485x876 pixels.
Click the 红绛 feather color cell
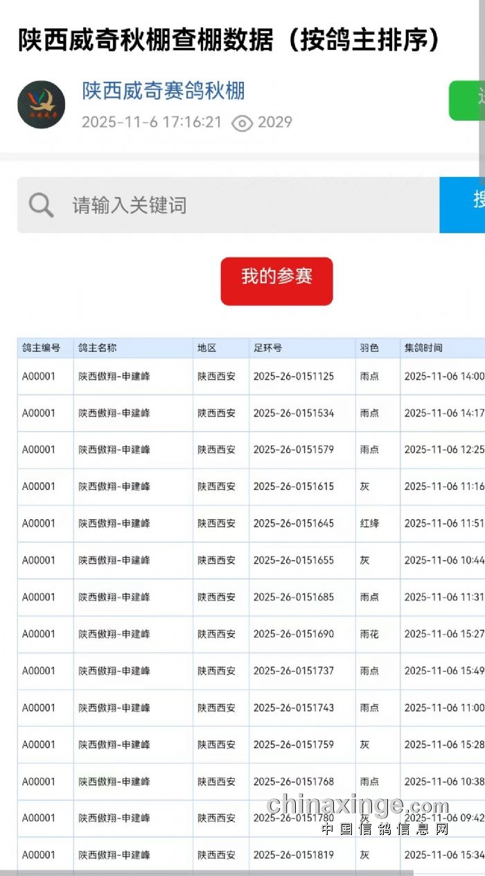369,523
